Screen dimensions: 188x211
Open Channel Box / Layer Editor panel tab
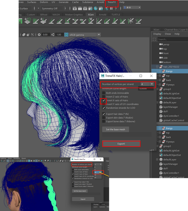click(176, 30)
